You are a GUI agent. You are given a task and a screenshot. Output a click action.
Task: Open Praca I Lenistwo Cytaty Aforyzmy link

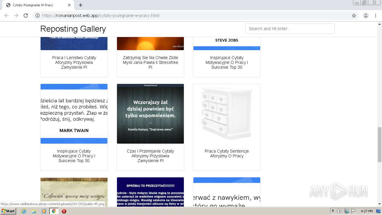(74, 62)
